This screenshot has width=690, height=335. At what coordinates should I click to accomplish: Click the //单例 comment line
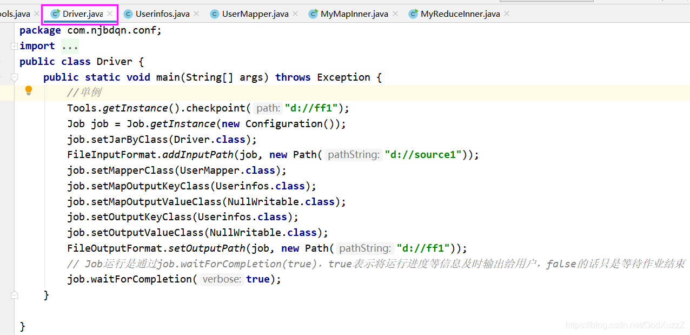(x=84, y=92)
